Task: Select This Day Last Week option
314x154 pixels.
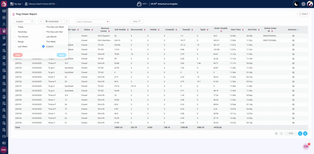Action: pyautogui.click(x=43, y=27)
